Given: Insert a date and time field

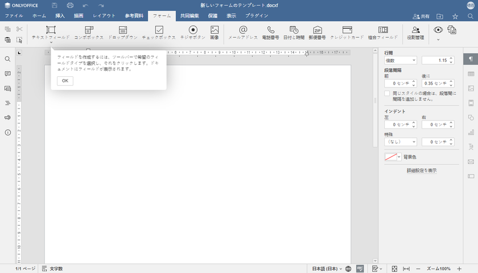Looking at the screenshot, I should (294, 32).
